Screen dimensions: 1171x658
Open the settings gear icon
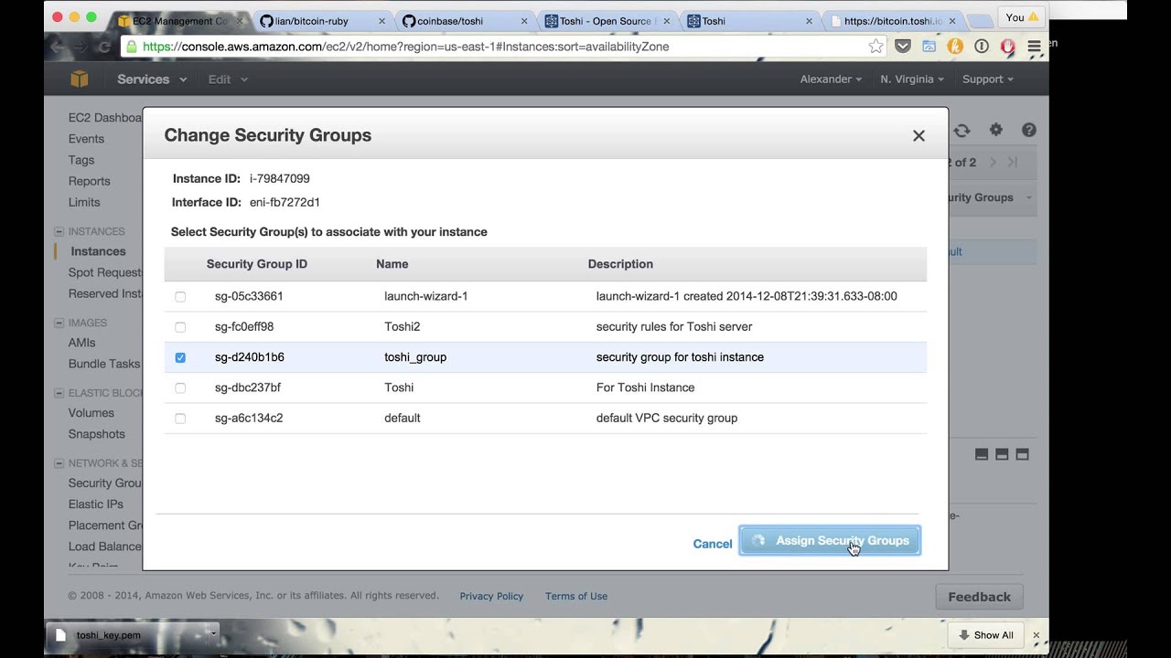coord(995,131)
